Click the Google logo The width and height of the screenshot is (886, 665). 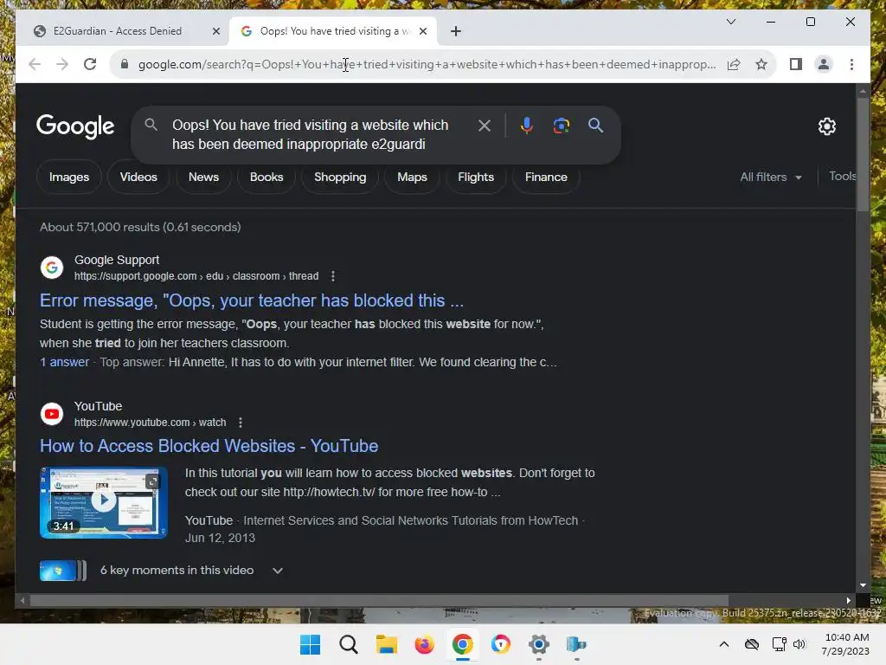(x=75, y=126)
